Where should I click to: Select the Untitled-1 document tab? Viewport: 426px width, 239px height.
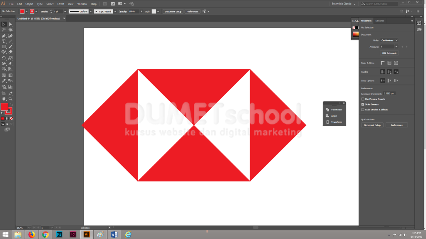pyautogui.click(x=39, y=19)
